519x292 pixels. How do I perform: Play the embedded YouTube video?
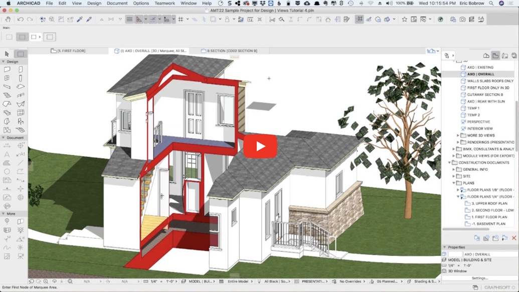tap(260, 146)
